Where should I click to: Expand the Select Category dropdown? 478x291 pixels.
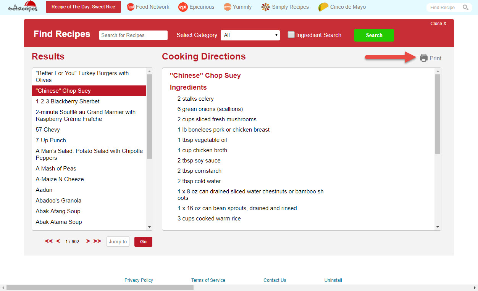(x=250, y=35)
